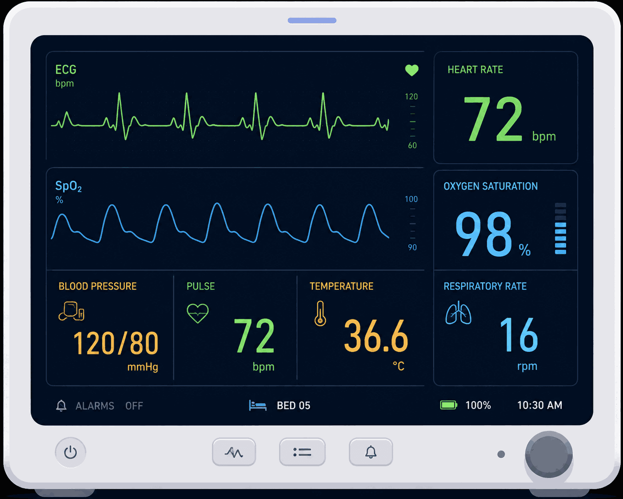Click the oxygen saturation value 98
Screen dimensions: 623x499
point(484,234)
